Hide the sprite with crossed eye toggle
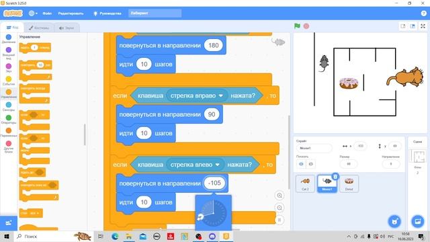 pos(310,164)
